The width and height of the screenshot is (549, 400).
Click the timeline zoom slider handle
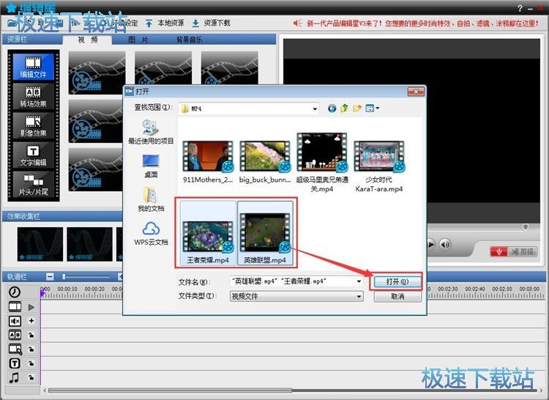point(64,276)
